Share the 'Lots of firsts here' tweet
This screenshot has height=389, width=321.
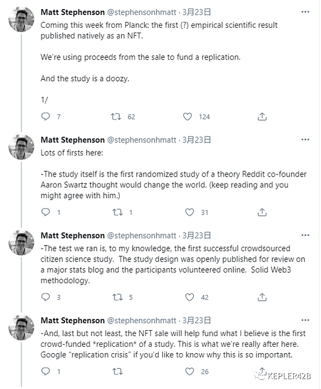tap(262, 212)
